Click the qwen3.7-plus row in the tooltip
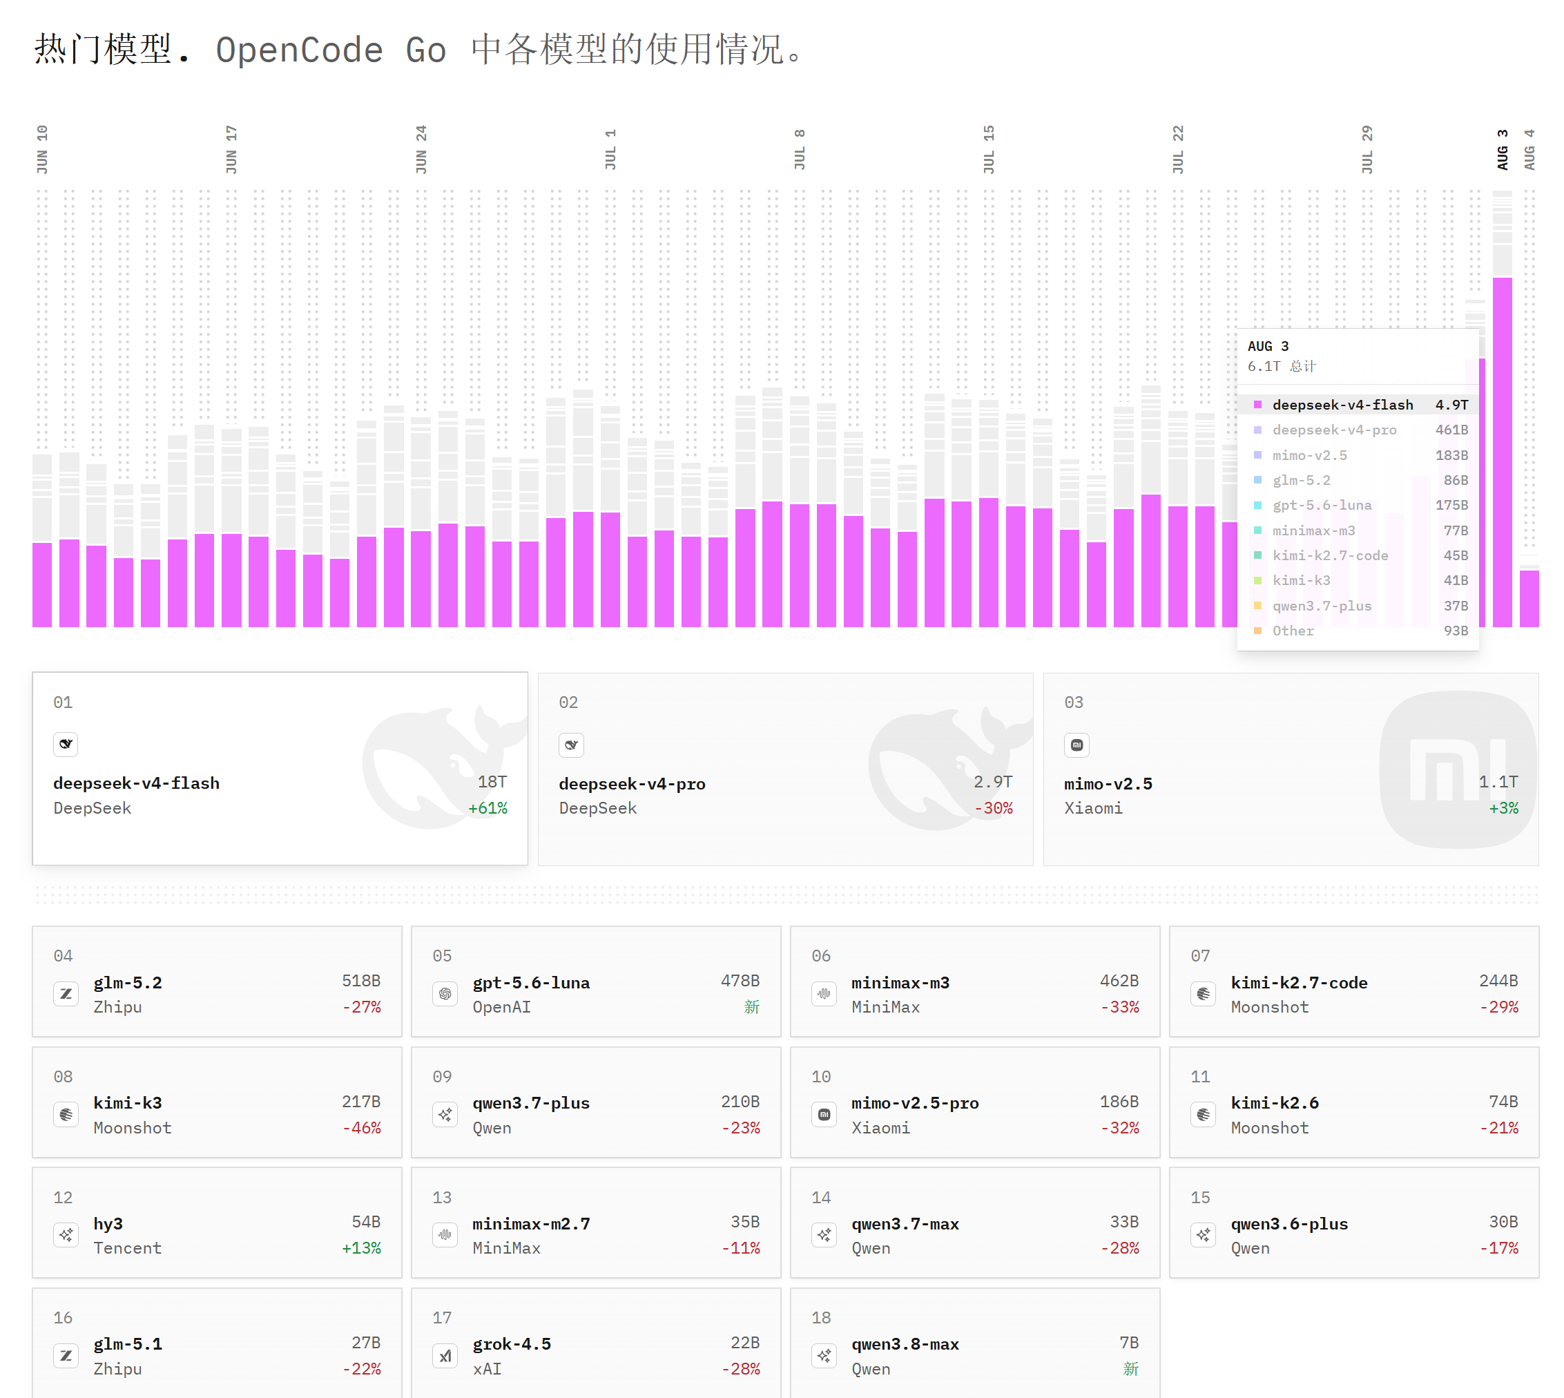Screen dimensions: 1564x1398 click(1358, 606)
